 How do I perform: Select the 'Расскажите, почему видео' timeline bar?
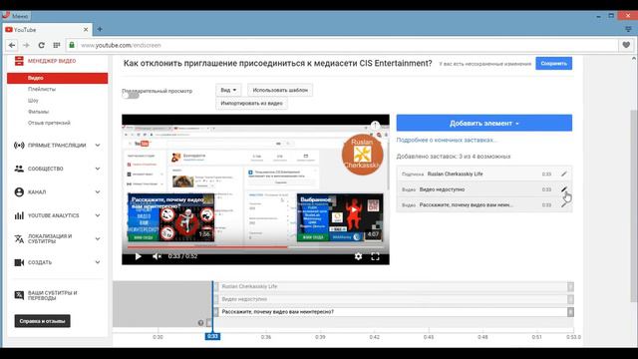click(x=393, y=312)
